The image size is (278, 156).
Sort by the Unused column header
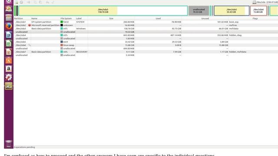tap(205, 18)
